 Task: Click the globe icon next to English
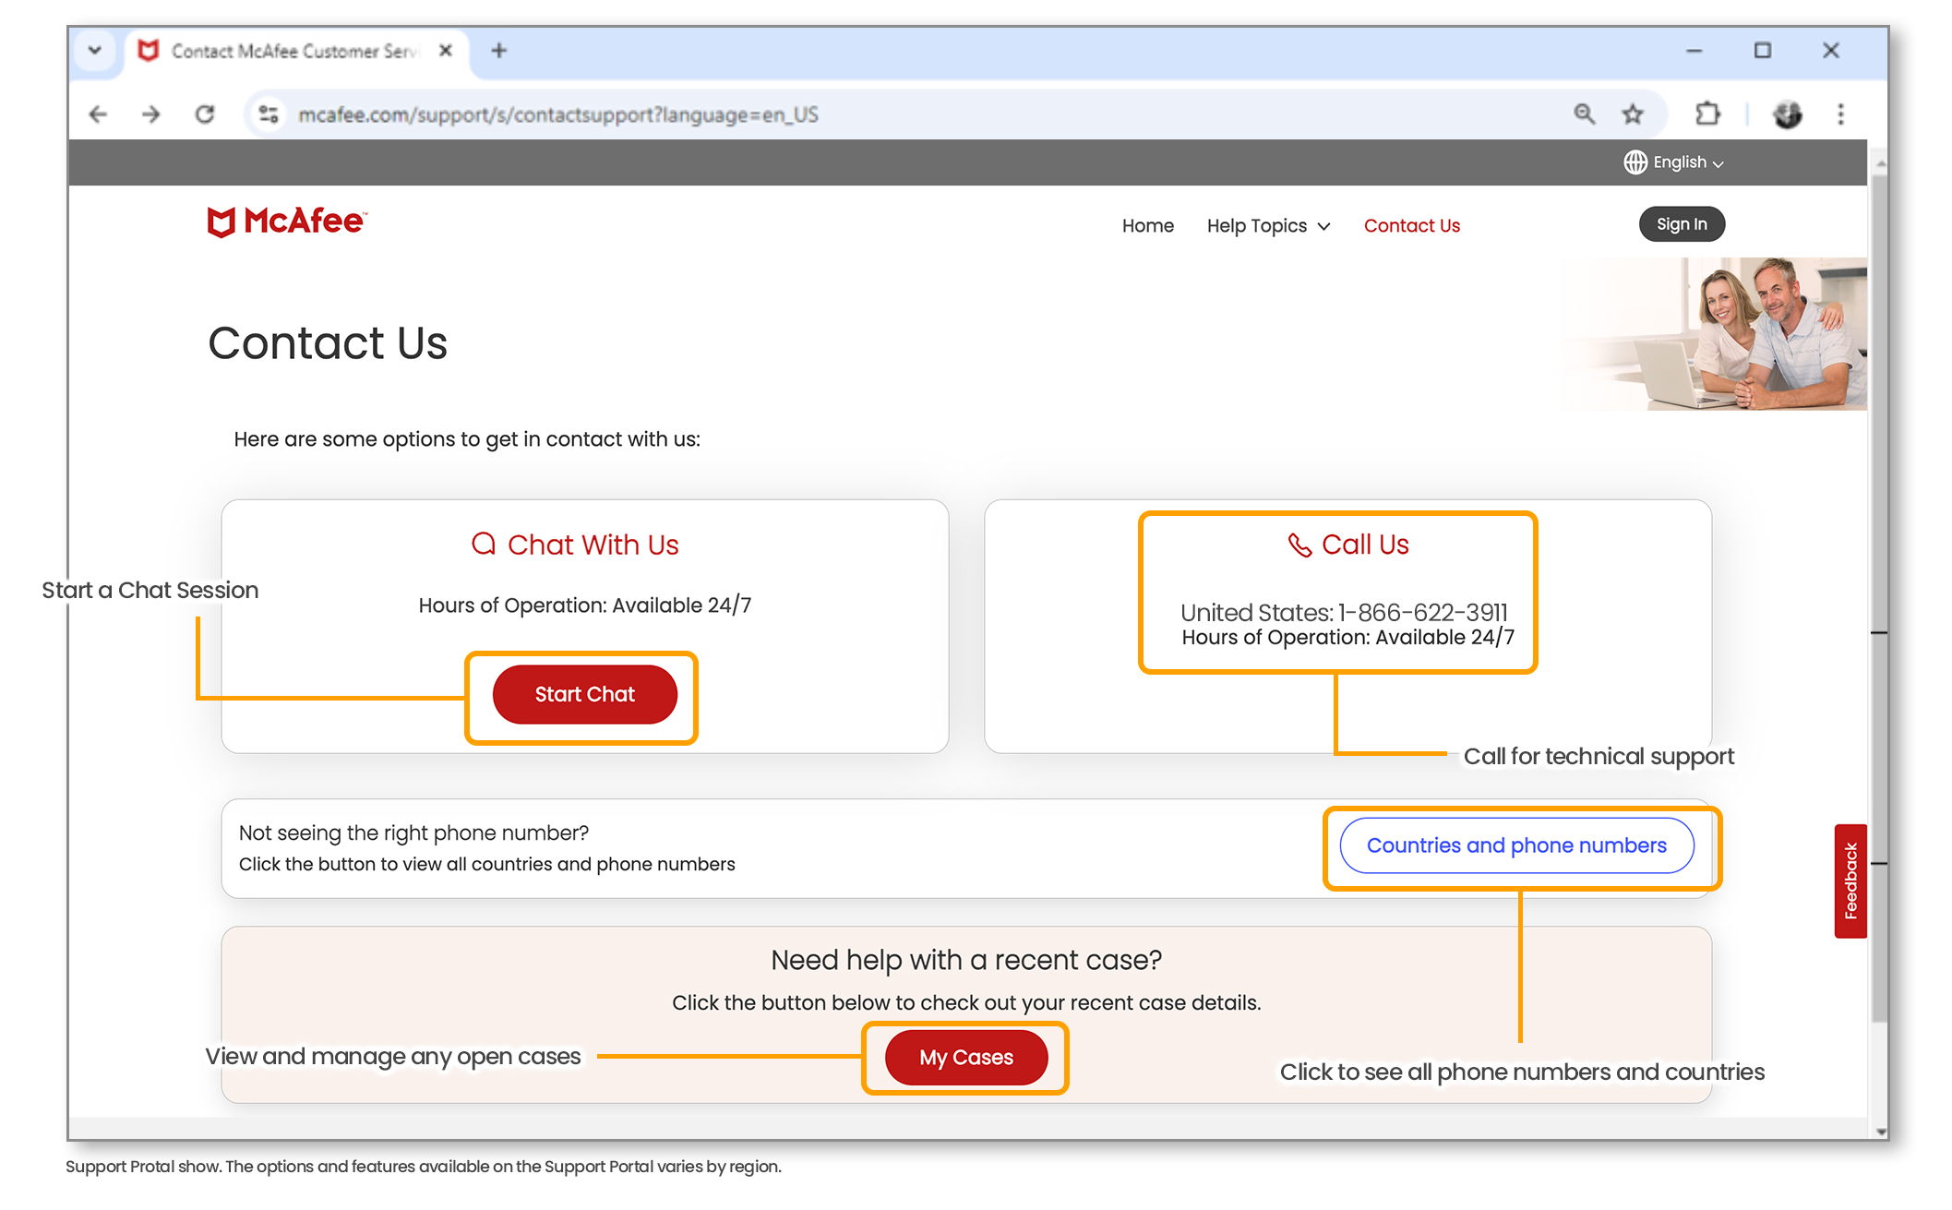(1635, 162)
